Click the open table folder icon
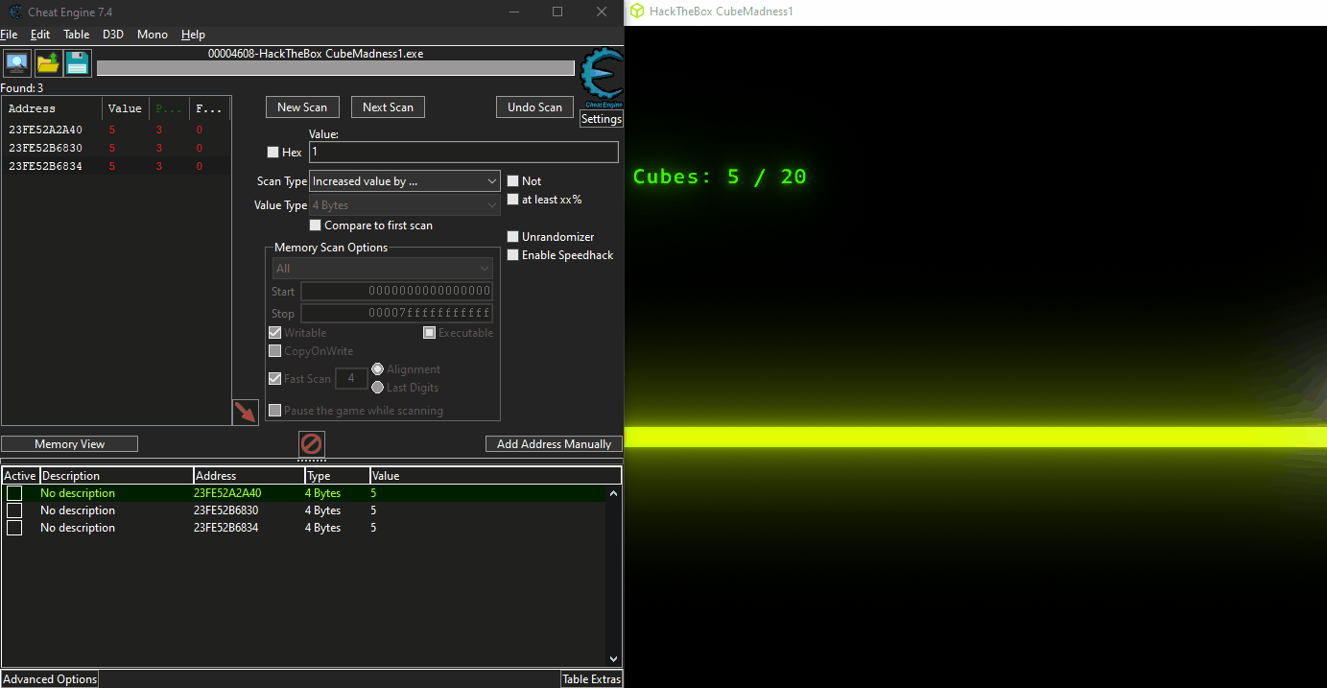The image size is (1327, 688). pos(48,64)
